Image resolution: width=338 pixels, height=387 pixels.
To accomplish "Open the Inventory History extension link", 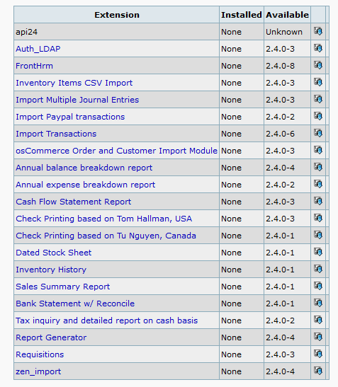I will (x=51, y=270).
